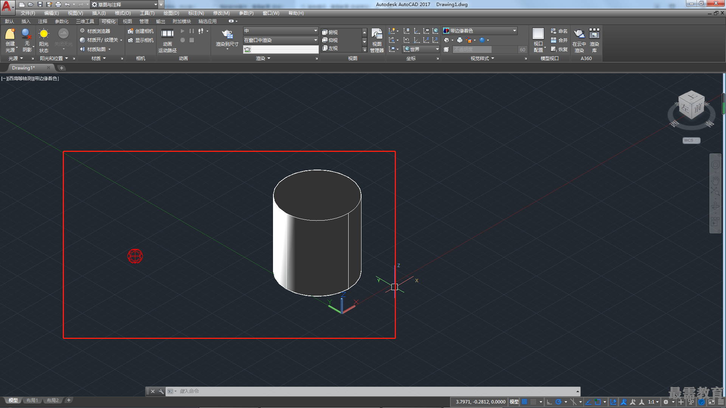The width and height of the screenshot is (726, 408).
Task: Toggle dynamic UCS in status bar
Action: (613, 402)
